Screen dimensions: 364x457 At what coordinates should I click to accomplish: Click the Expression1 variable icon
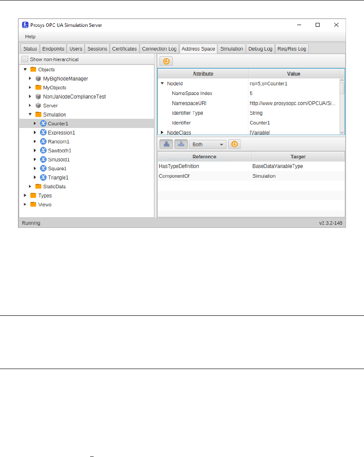(x=43, y=132)
